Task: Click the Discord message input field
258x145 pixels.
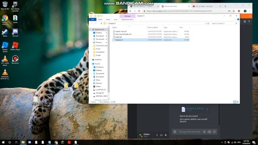Action: click(x=189, y=132)
